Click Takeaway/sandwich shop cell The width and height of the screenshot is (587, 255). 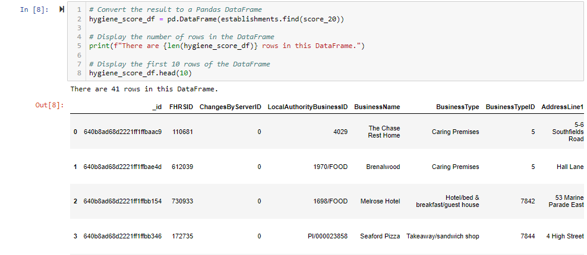click(x=443, y=236)
